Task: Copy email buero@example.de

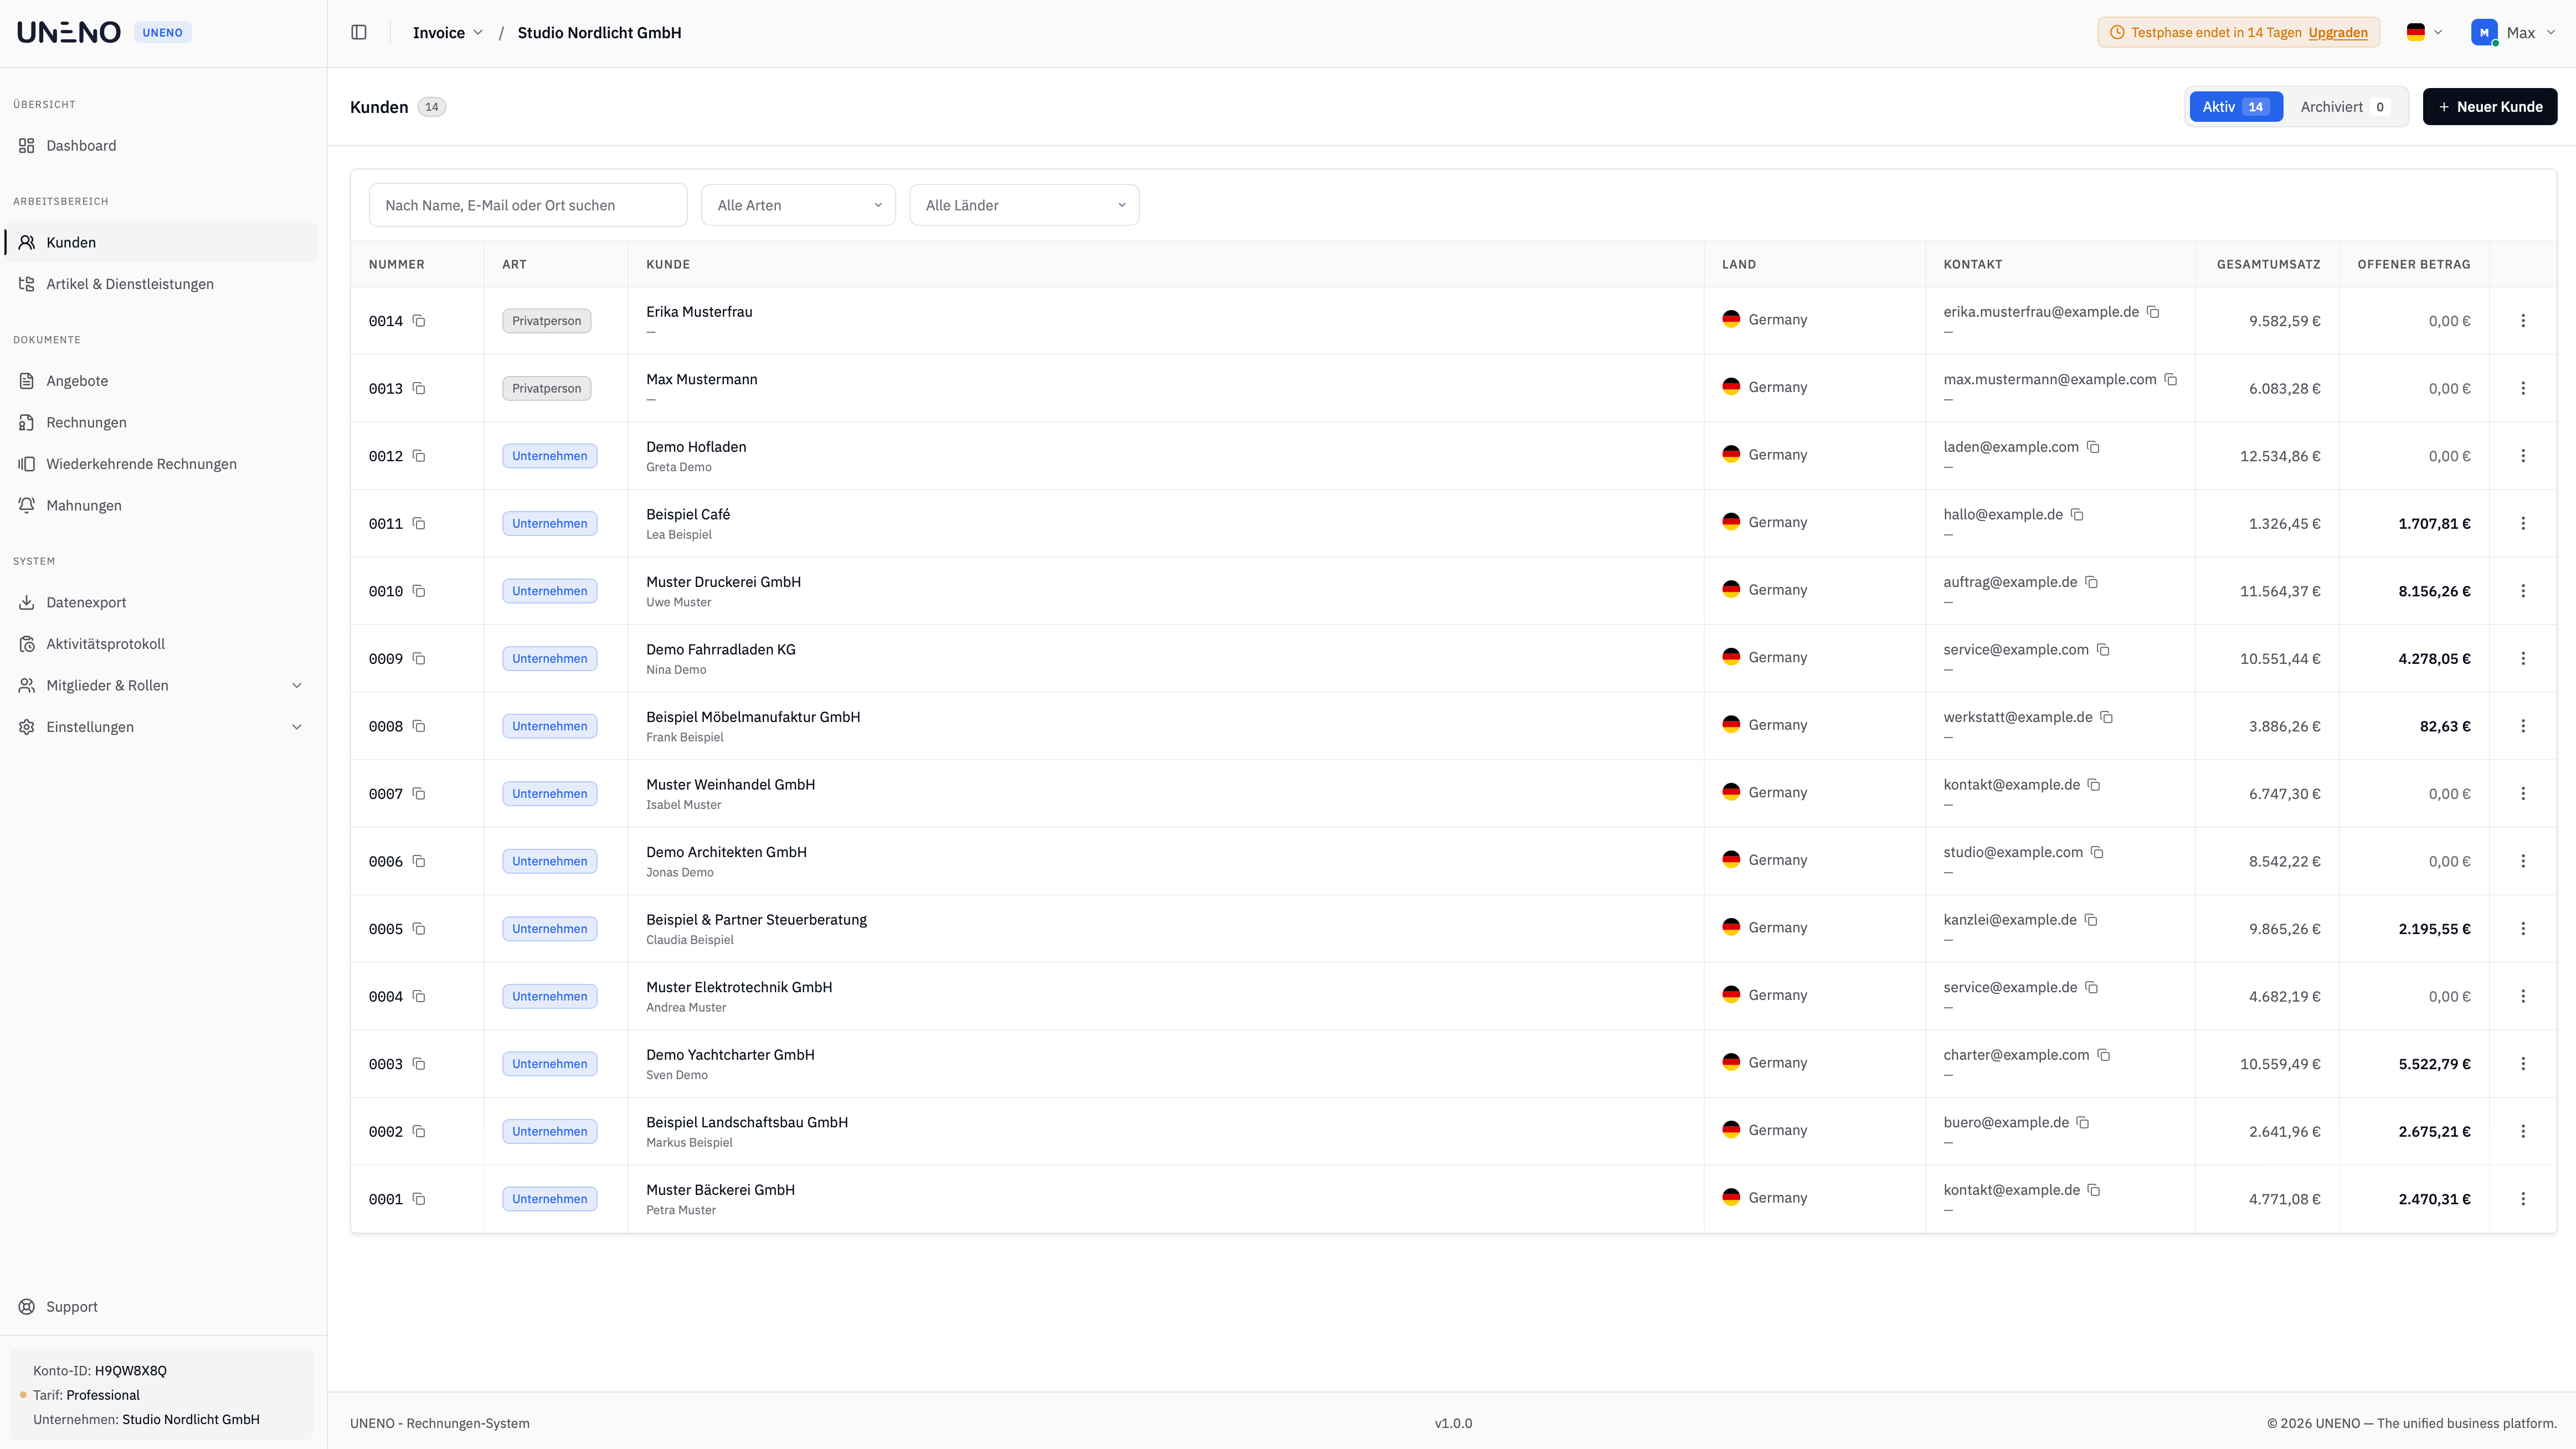Action: (2083, 1123)
